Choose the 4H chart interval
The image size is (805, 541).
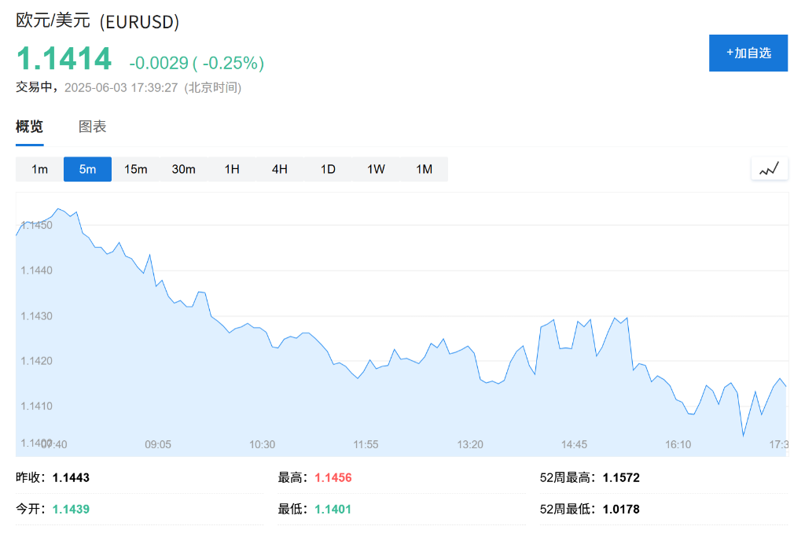click(x=280, y=169)
